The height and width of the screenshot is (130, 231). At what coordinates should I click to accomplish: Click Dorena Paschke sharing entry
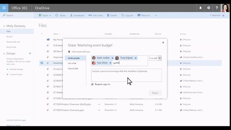(x=193, y=57)
